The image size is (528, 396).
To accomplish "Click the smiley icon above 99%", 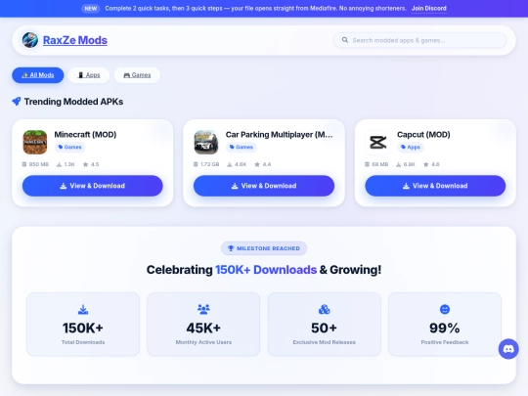I will [x=445, y=309].
